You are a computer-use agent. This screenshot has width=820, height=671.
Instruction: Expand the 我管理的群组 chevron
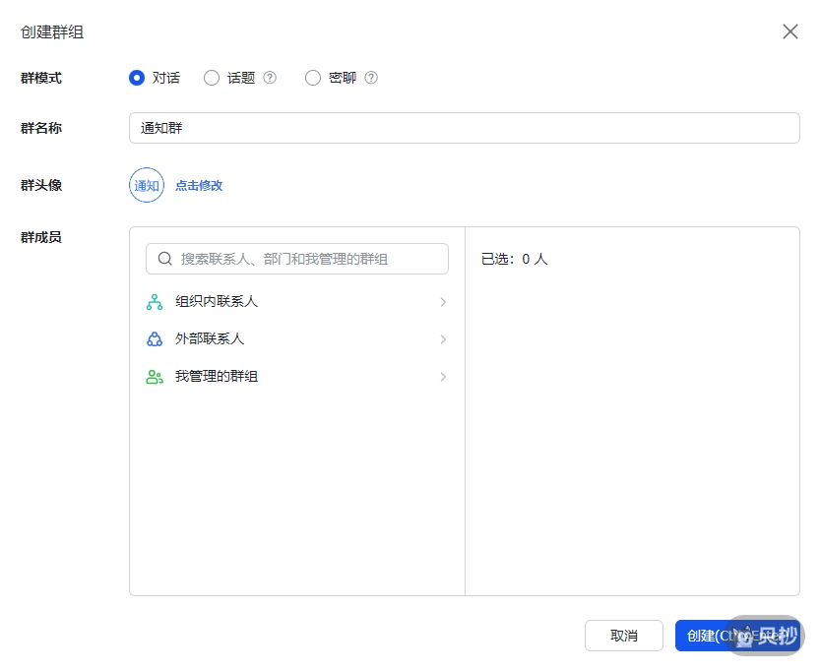click(x=442, y=376)
